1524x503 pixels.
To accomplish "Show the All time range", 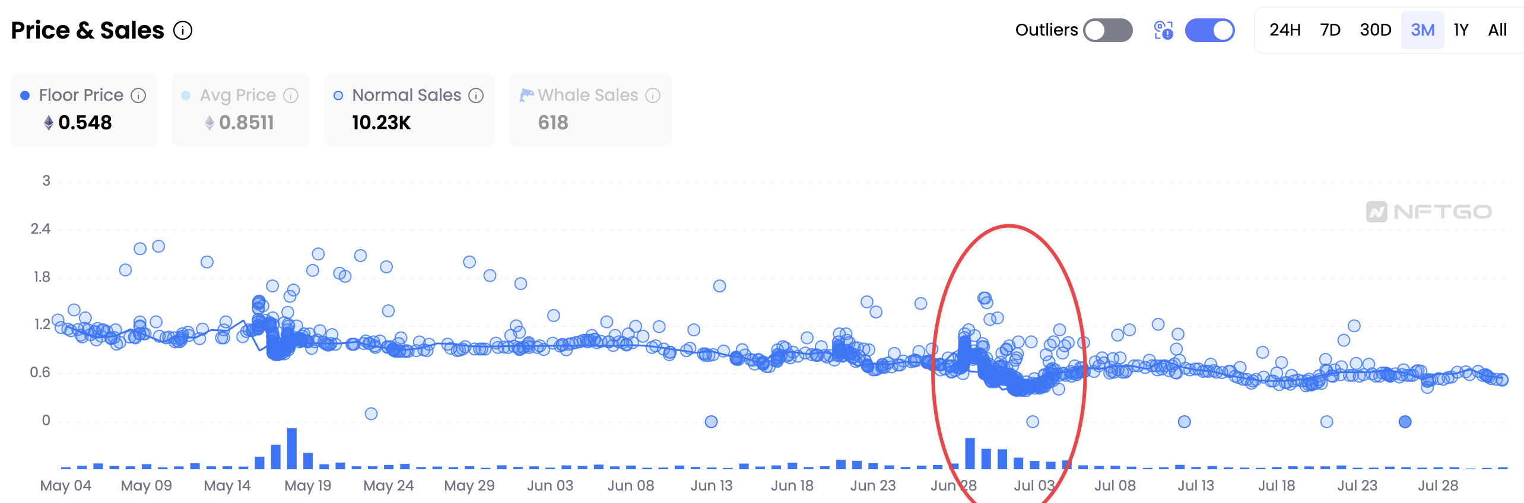I will tap(1497, 30).
